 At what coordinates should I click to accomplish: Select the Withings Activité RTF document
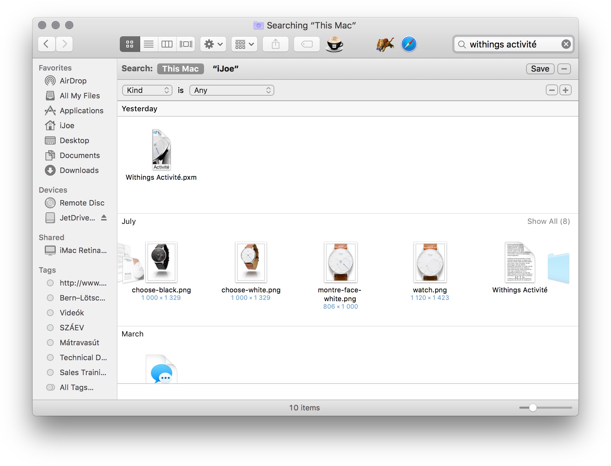coord(520,262)
